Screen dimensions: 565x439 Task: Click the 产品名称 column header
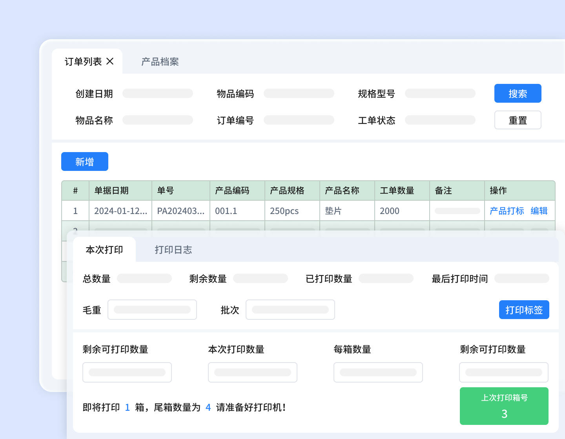click(x=347, y=190)
